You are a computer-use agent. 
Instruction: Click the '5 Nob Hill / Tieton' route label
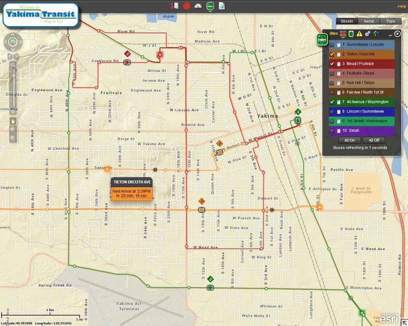(358, 83)
